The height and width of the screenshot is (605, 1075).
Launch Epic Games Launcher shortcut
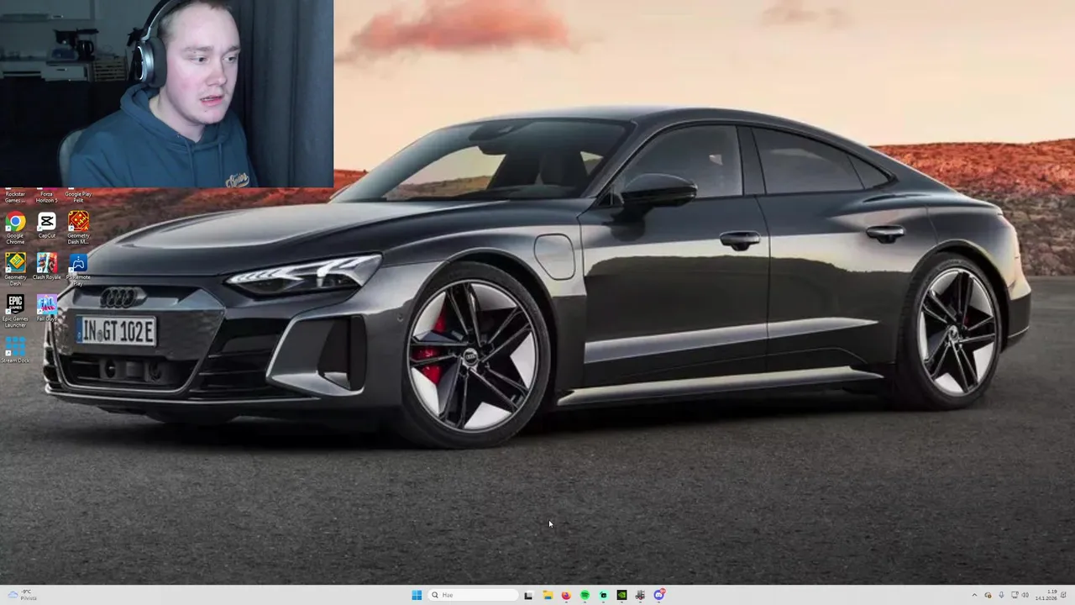(x=15, y=309)
